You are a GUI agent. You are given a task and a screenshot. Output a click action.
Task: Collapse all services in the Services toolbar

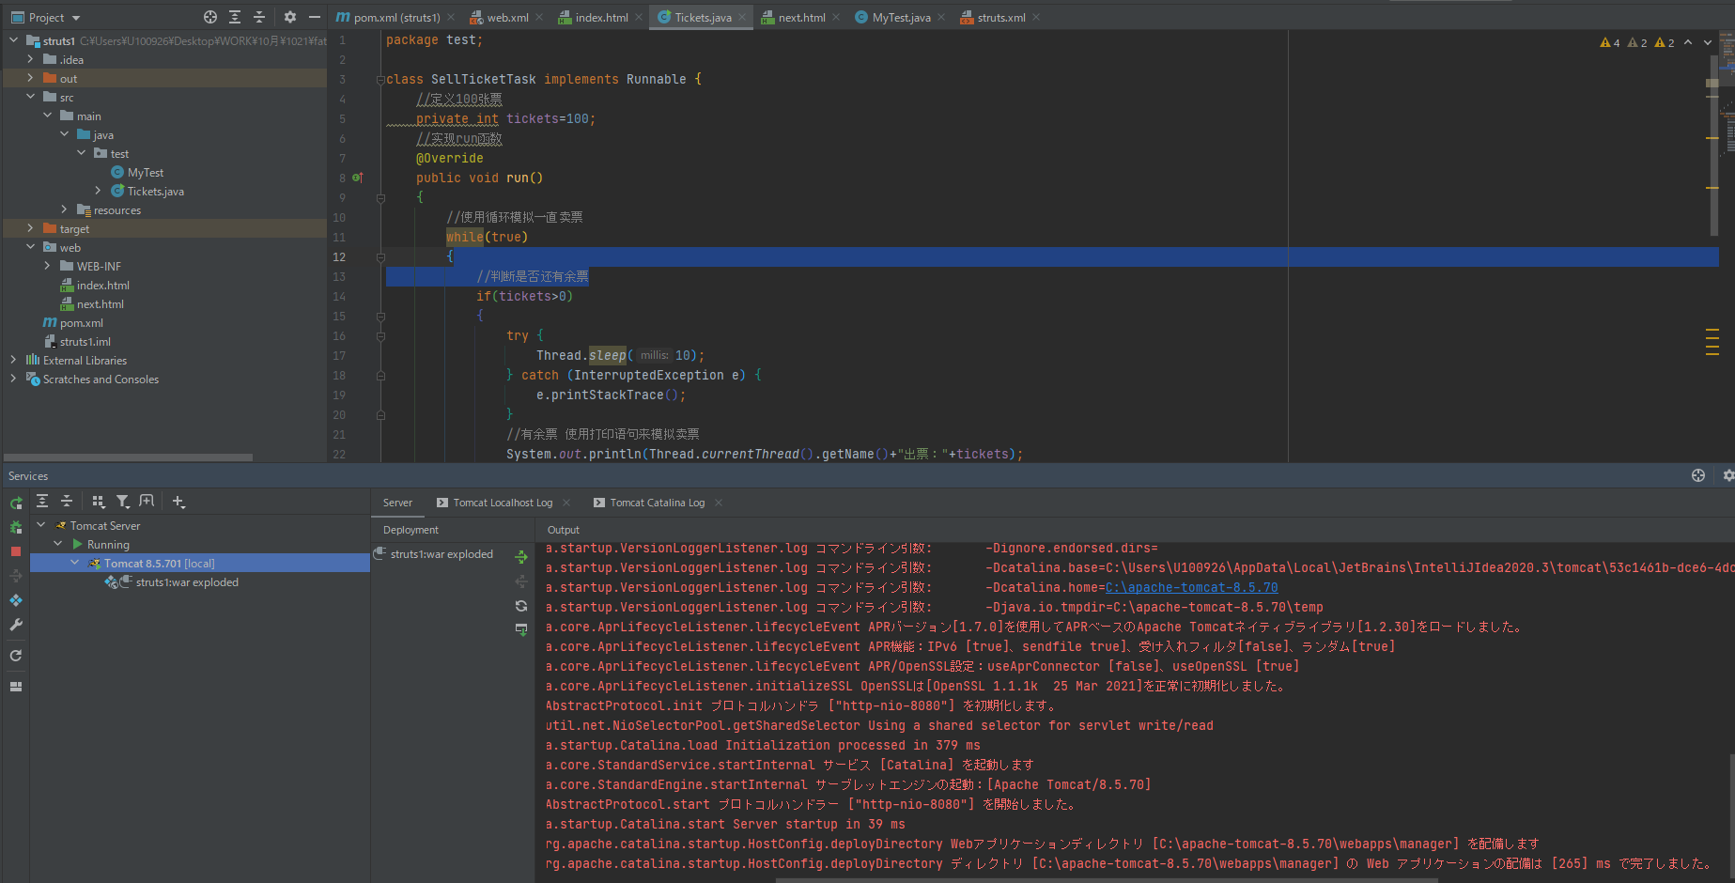coord(67,502)
